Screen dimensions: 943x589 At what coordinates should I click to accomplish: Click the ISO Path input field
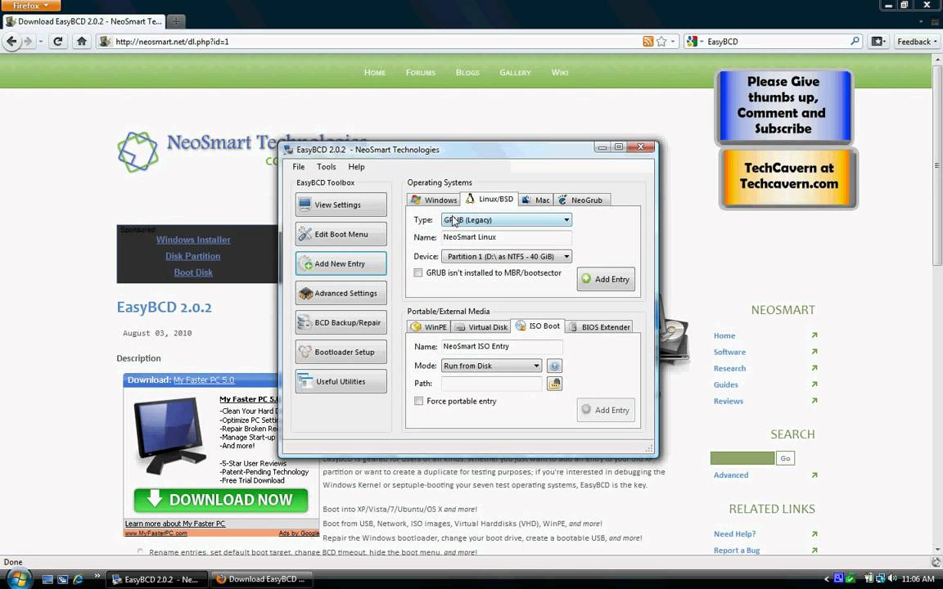point(491,384)
